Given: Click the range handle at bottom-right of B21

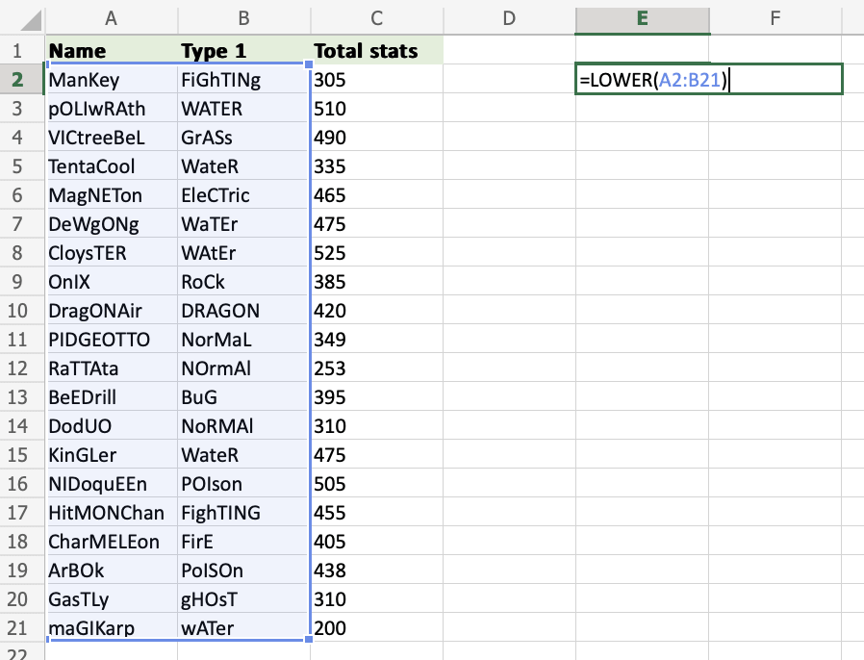Looking at the screenshot, I should pos(310,639).
